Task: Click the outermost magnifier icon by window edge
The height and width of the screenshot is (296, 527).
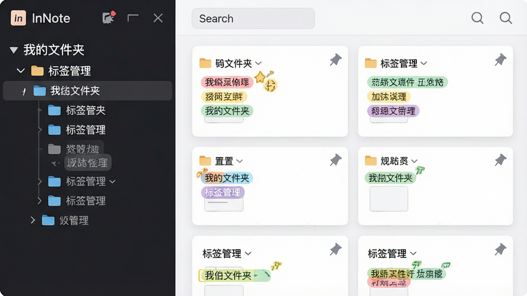Action: click(x=505, y=18)
